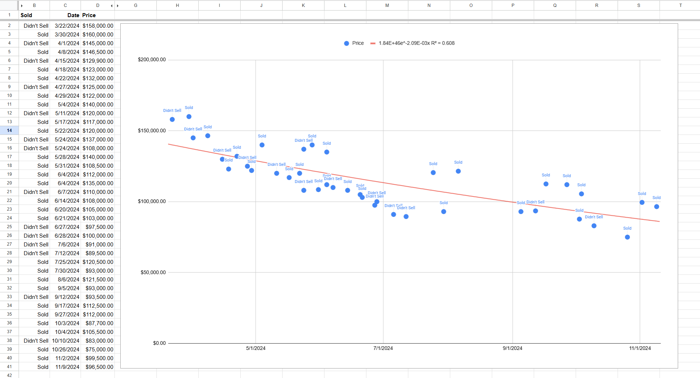Click the lowest data point labeled Sold

click(627, 237)
